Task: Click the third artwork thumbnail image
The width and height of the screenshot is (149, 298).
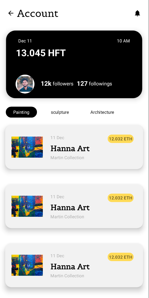Action: click(27, 265)
